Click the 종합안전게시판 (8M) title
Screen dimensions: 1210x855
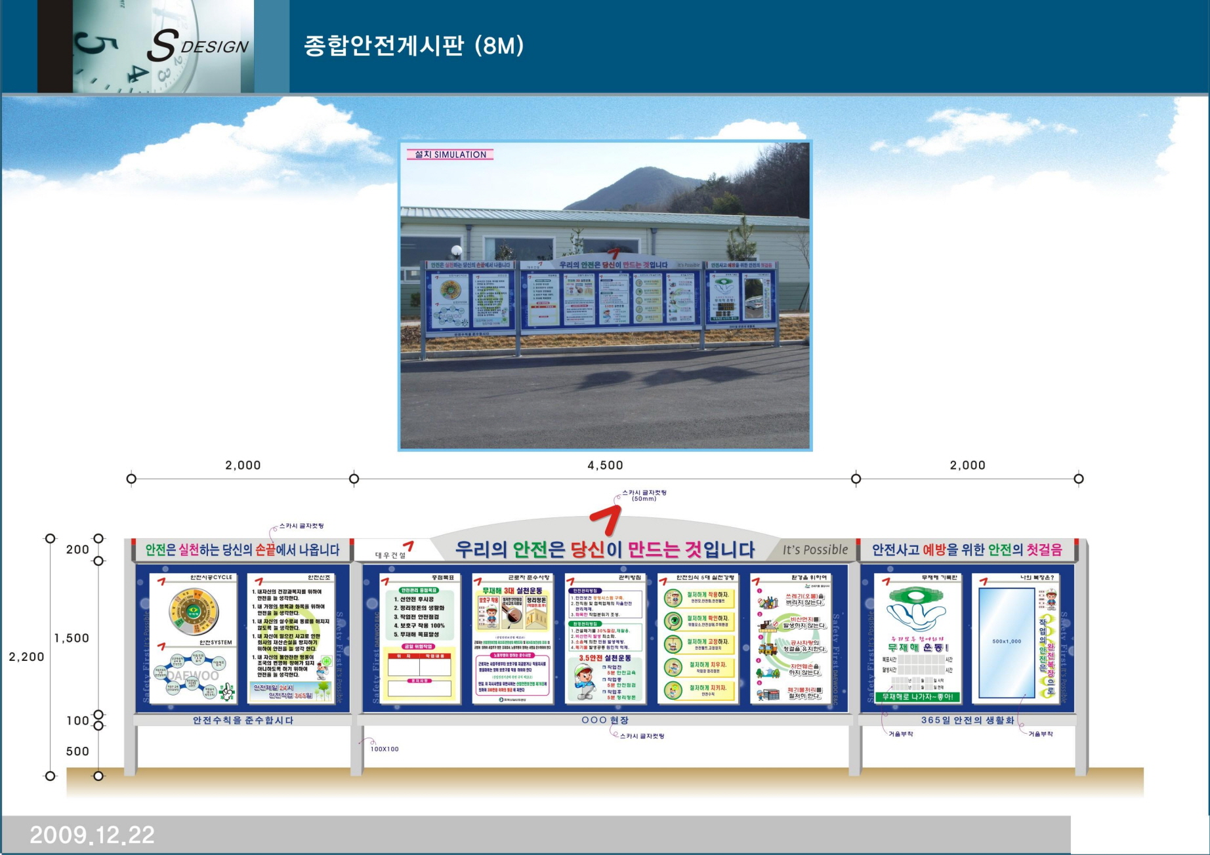[x=413, y=46]
